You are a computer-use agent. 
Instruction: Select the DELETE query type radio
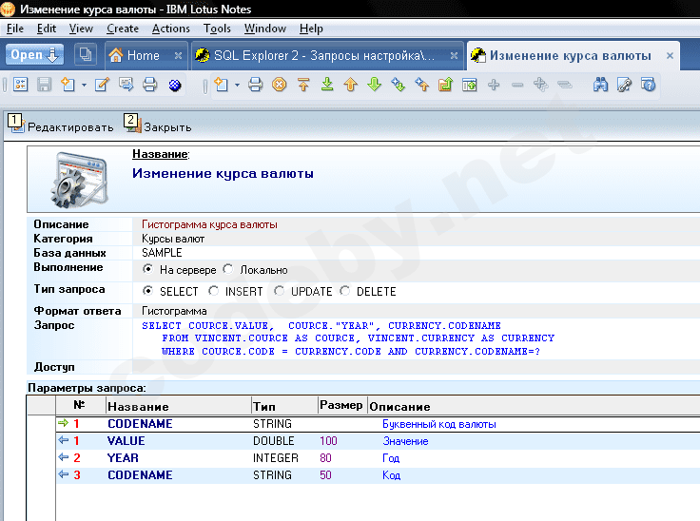345,292
